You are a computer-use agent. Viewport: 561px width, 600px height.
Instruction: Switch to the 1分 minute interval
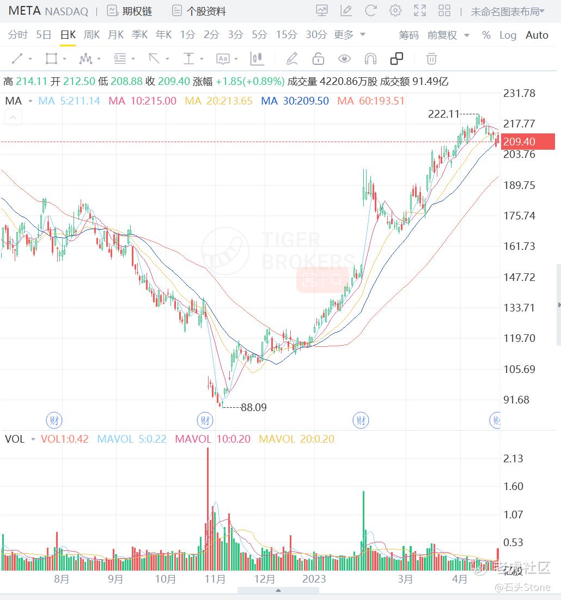point(187,35)
